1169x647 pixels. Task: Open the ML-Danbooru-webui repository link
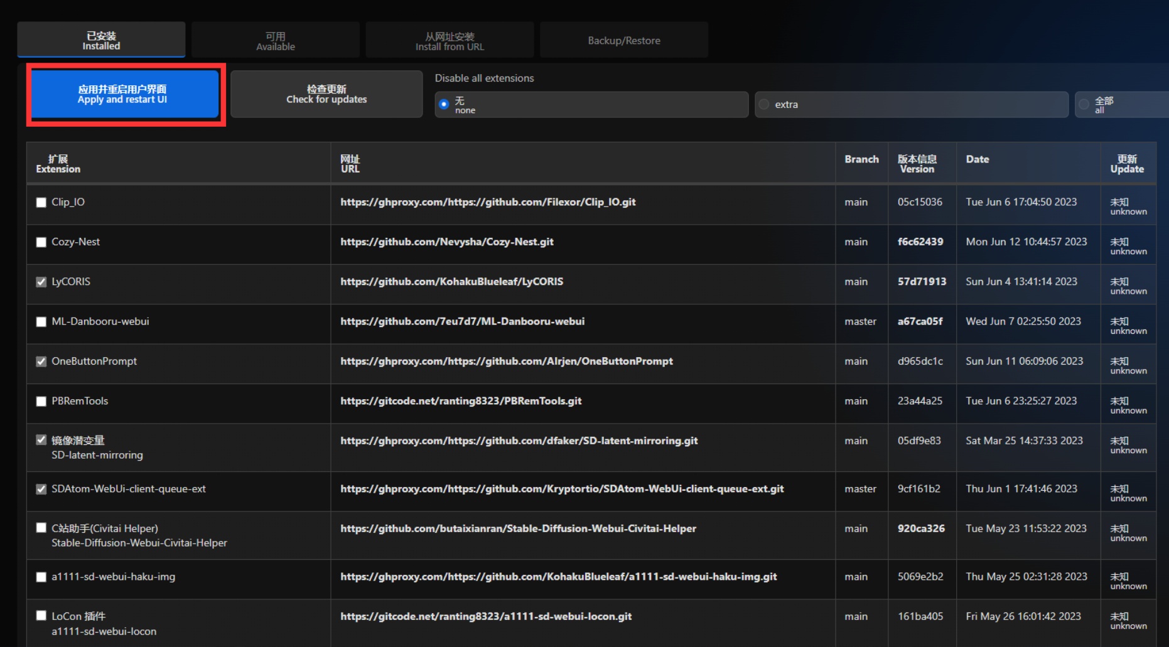[462, 321]
